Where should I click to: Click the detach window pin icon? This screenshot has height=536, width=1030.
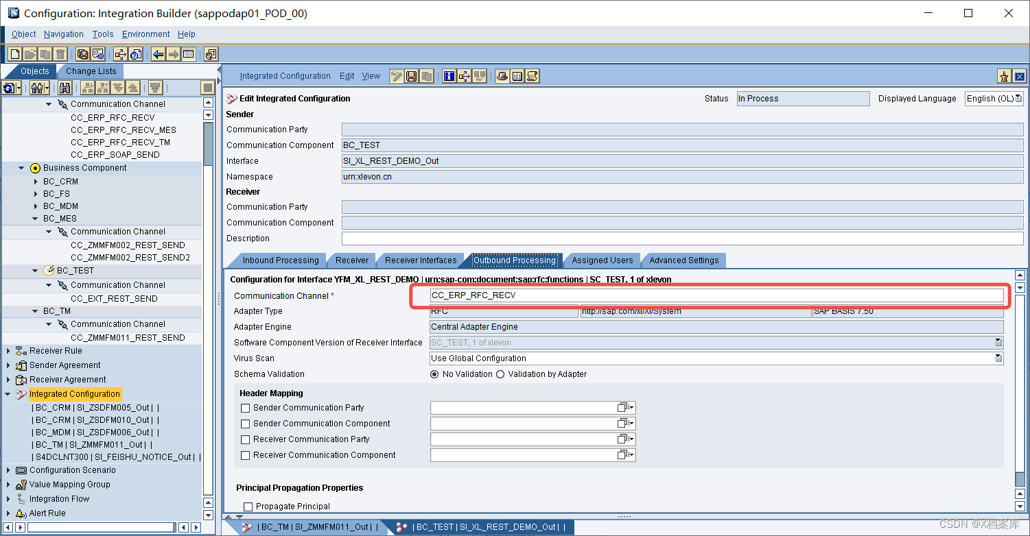1004,77
